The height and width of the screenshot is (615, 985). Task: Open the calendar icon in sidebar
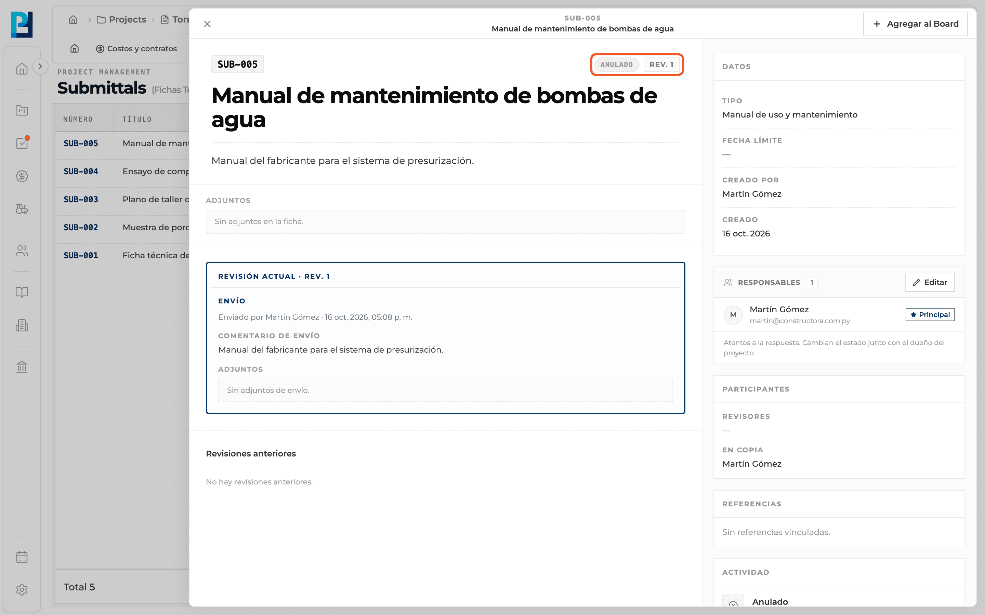tap(22, 557)
